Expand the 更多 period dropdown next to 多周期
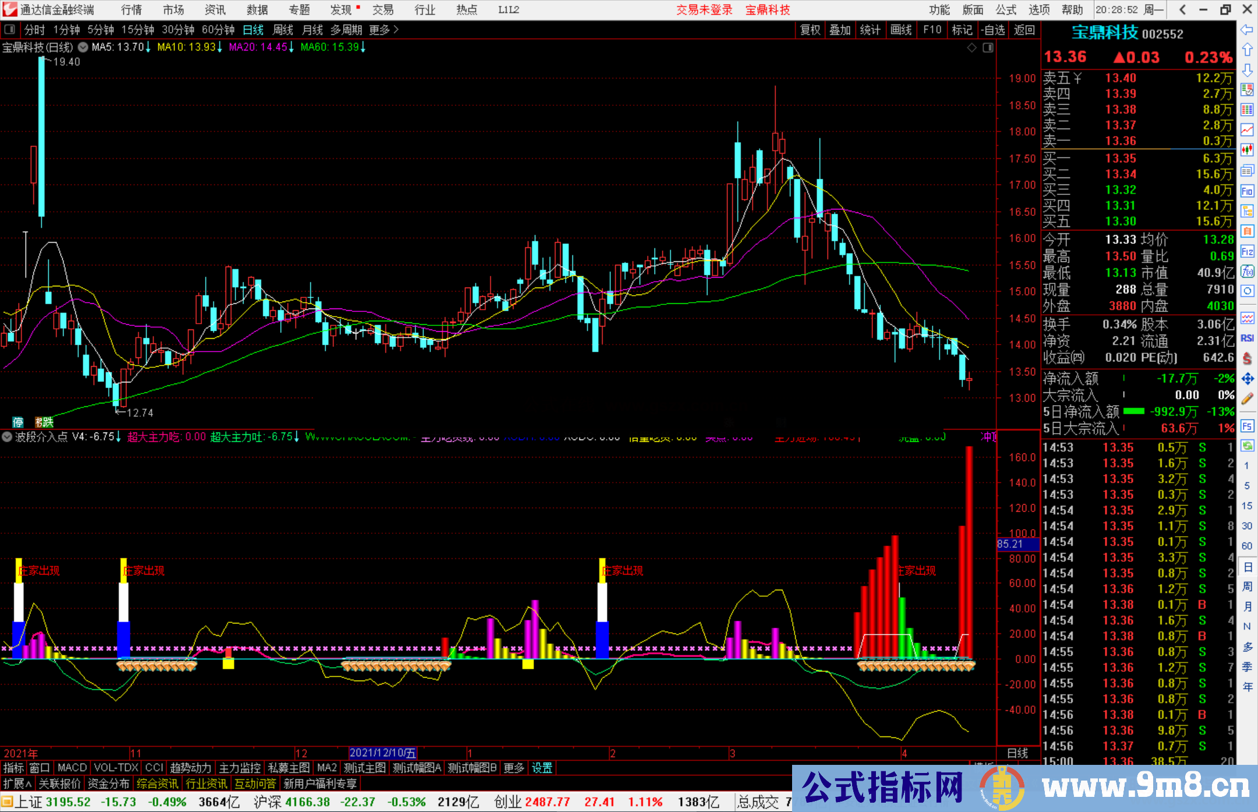Screen dimensions: 1258x812 (382, 30)
